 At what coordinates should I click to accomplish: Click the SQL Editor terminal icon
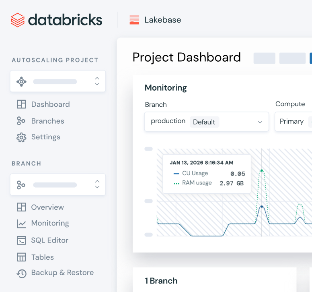coord(21,240)
